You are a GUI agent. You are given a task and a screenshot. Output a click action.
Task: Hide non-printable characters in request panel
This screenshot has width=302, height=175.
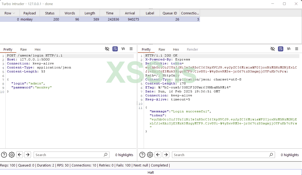(x=107, y=49)
